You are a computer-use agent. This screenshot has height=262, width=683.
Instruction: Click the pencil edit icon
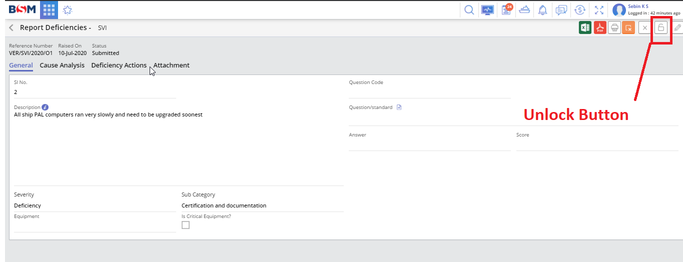[x=677, y=28]
